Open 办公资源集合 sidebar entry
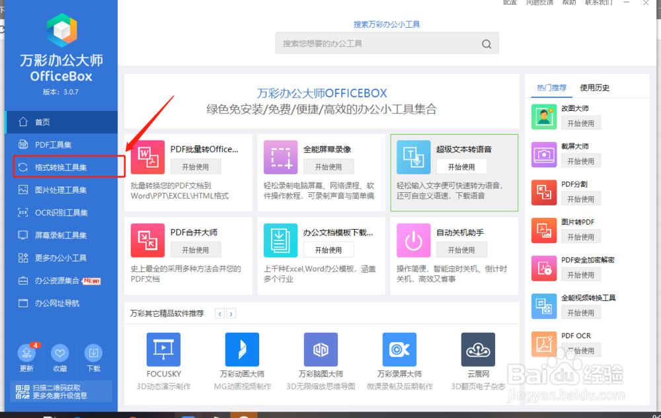The width and height of the screenshot is (661, 418). [61, 281]
